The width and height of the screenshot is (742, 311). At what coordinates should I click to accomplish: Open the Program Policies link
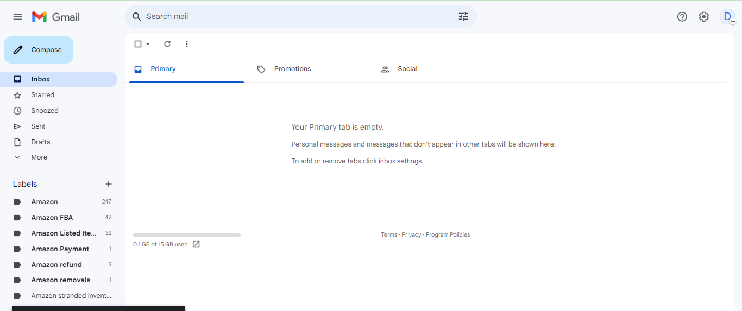[448, 235]
